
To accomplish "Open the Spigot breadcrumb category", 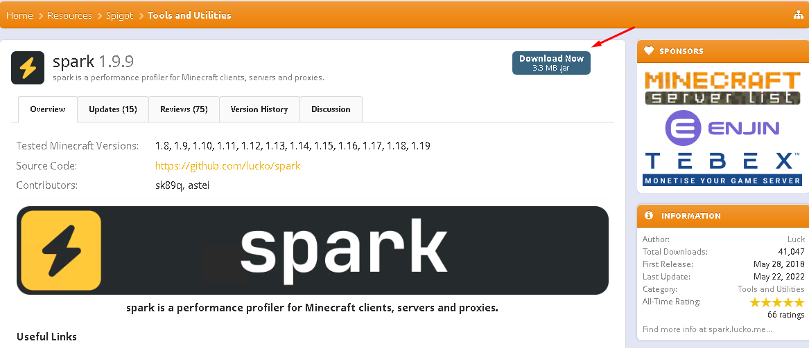I will [x=120, y=15].
